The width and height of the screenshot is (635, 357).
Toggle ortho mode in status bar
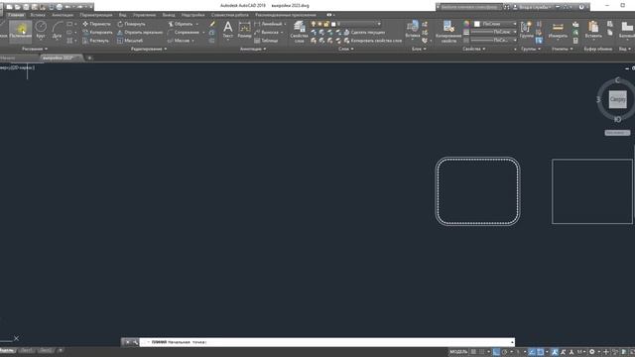496,352
